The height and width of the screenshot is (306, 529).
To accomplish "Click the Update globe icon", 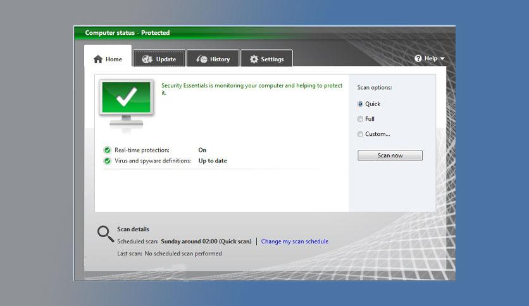I will [147, 59].
